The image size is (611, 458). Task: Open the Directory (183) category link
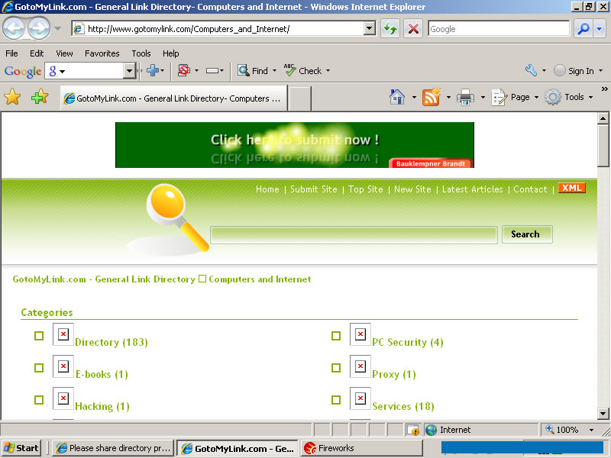112,342
